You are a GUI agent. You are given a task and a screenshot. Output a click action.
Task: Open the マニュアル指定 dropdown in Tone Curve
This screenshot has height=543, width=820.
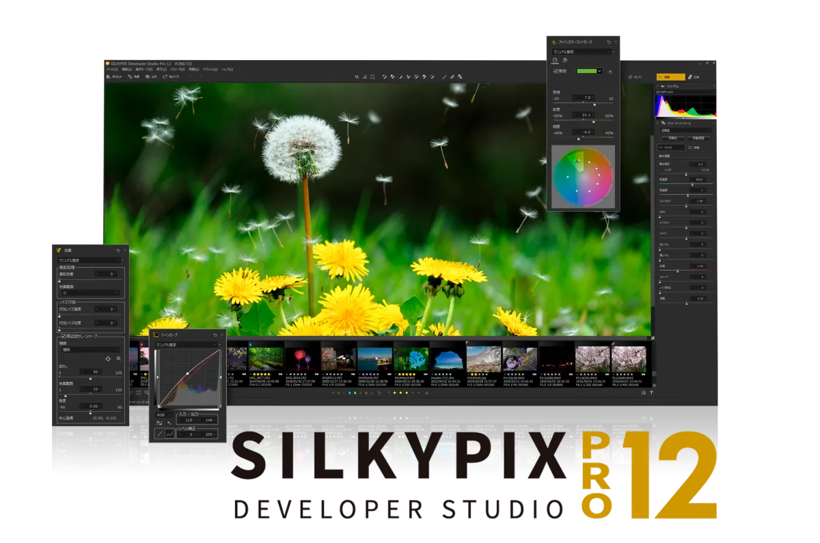(187, 345)
